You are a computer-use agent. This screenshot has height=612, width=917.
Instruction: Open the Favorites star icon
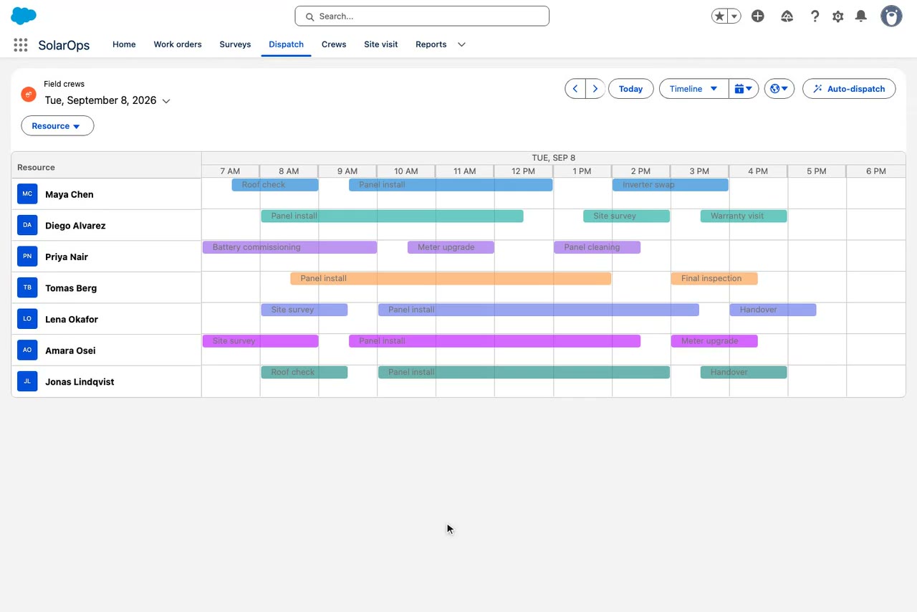coord(719,16)
